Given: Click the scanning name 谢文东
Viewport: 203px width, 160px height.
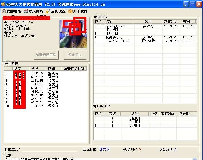Looking at the screenshot, I should click(104, 149).
